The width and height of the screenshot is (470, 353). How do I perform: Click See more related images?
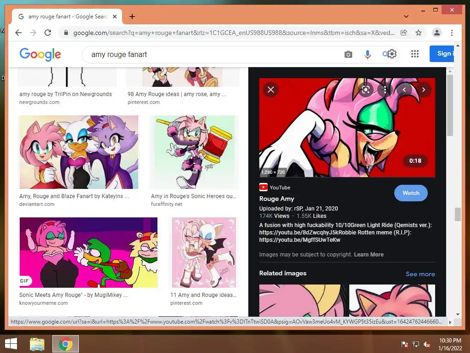(420, 274)
